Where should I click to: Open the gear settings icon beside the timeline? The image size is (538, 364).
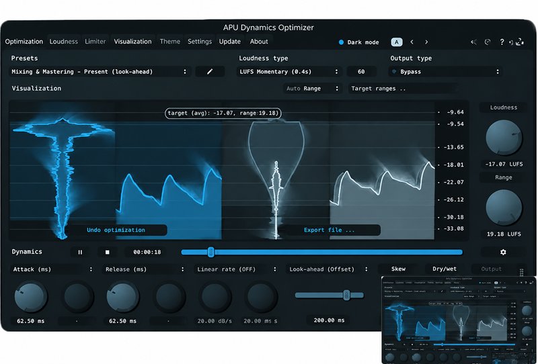pyautogui.click(x=503, y=253)
